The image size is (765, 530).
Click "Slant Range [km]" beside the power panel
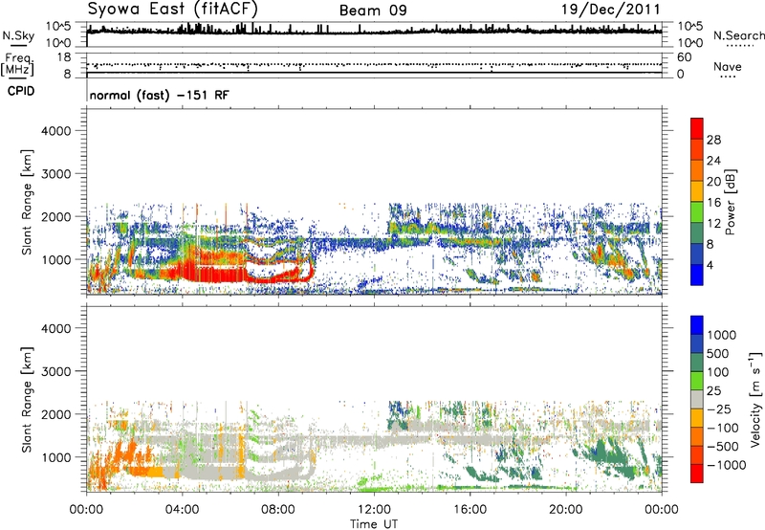point(27,203)
